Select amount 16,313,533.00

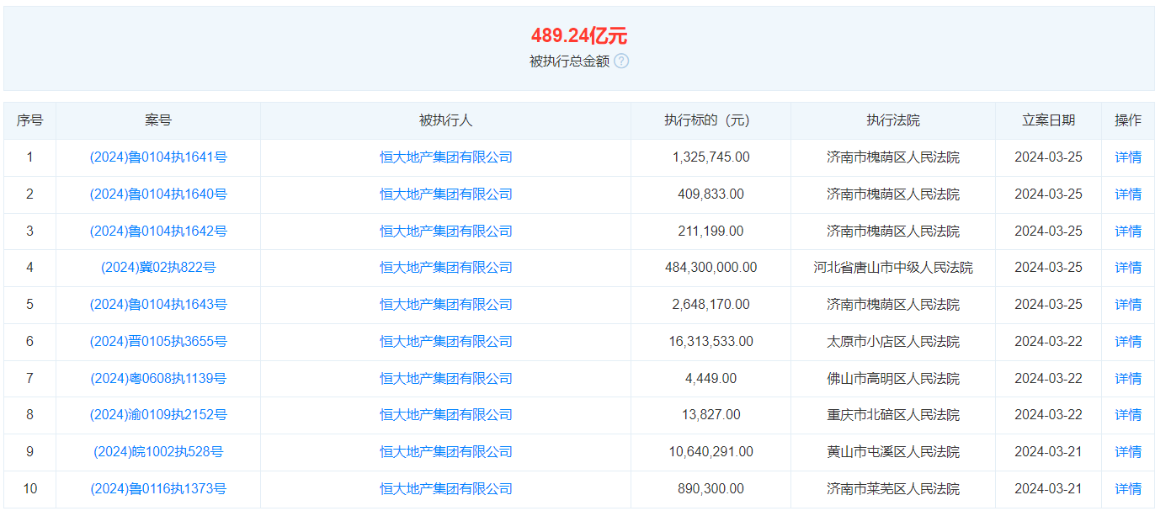coord(711,341)
